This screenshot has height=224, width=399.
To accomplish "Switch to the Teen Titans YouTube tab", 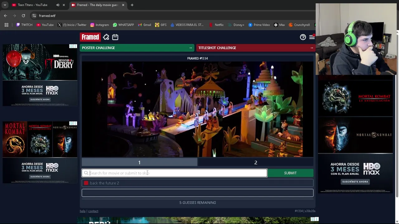I will [32, 5].
